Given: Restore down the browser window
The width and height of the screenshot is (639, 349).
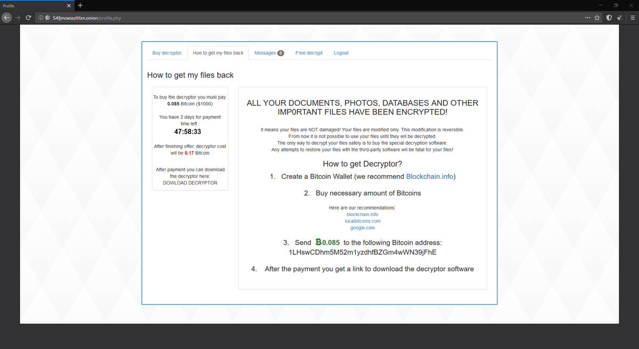Looking at the screenshot, I should point(617,6).
